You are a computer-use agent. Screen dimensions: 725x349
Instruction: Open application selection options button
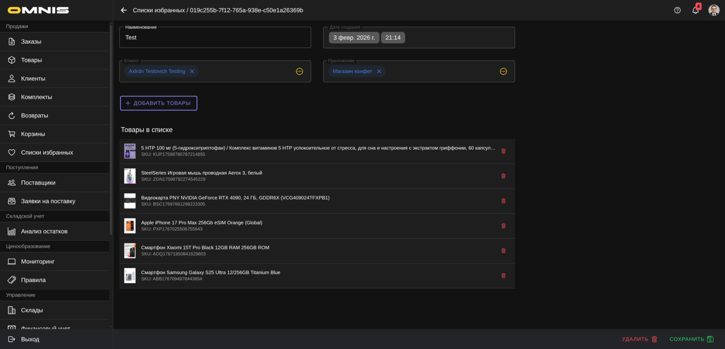(x=503, y=71)
